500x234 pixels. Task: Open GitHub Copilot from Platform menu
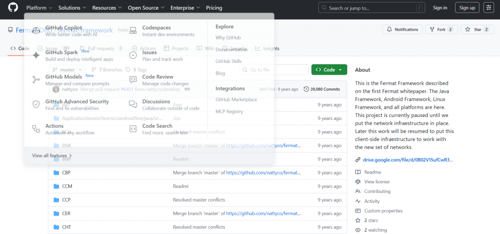click(63, 28)
